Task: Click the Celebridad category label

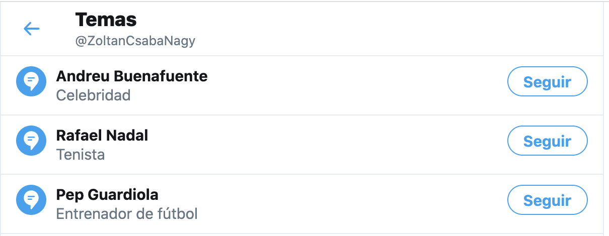Action: pyautogui.click(x=93, y=95)
